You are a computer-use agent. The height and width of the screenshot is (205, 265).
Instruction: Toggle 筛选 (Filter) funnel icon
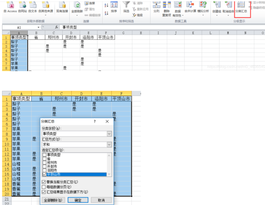coord(126,7)
